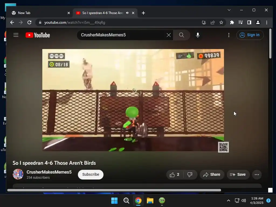Bookmark this page with the star
The height and width of the screenshot is (207, 276).
click(221, 22)
